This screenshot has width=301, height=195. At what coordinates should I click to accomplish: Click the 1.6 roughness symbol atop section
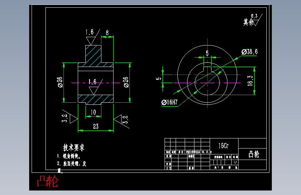click(x=93, y=37)
